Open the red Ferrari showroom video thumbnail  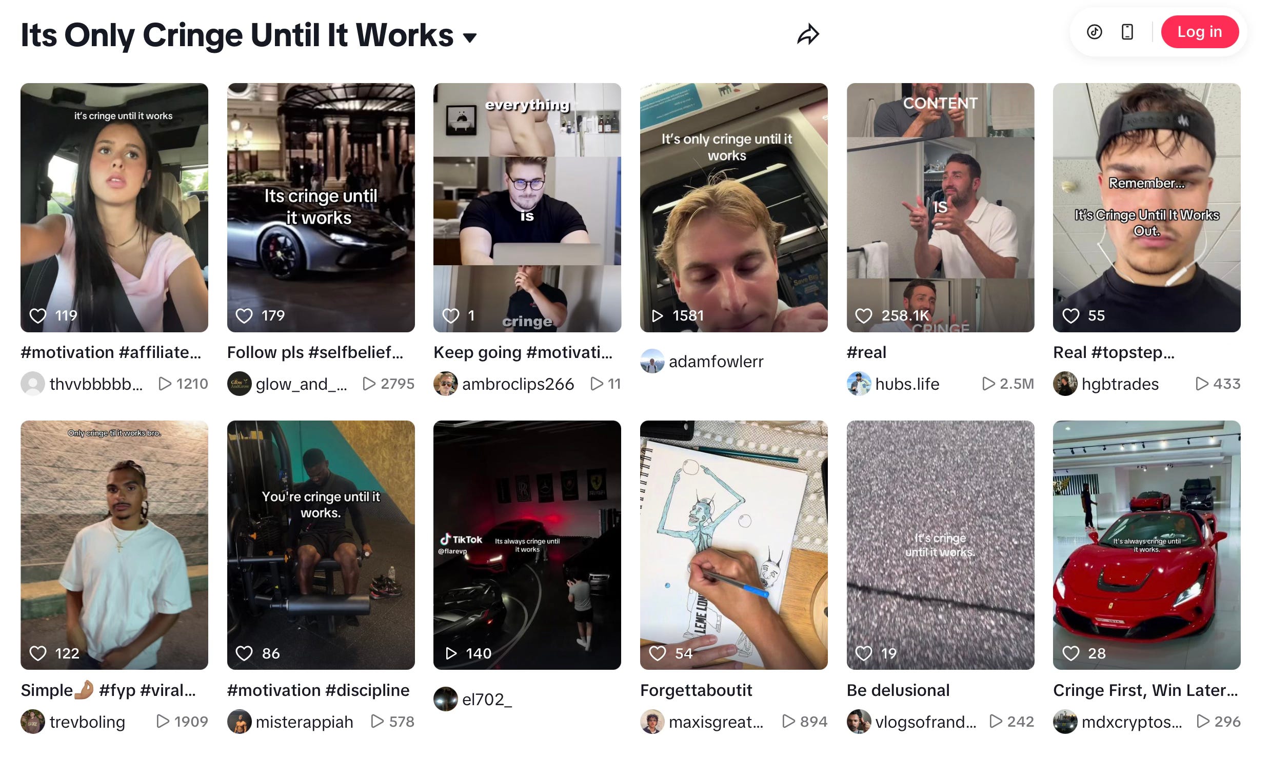(1146, 545)
